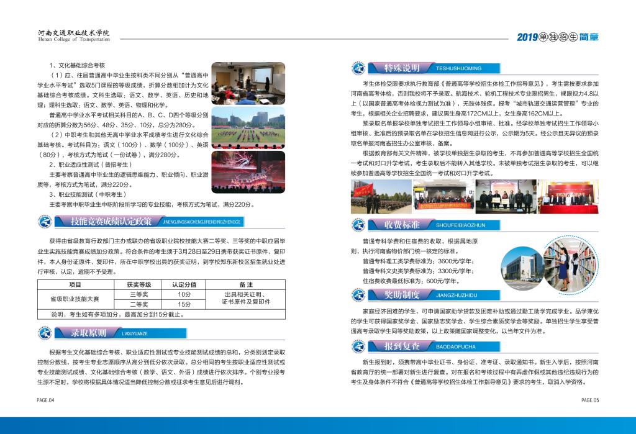
Task: Click the 认定分值 table column header
Action: click(x=183, y=284)
